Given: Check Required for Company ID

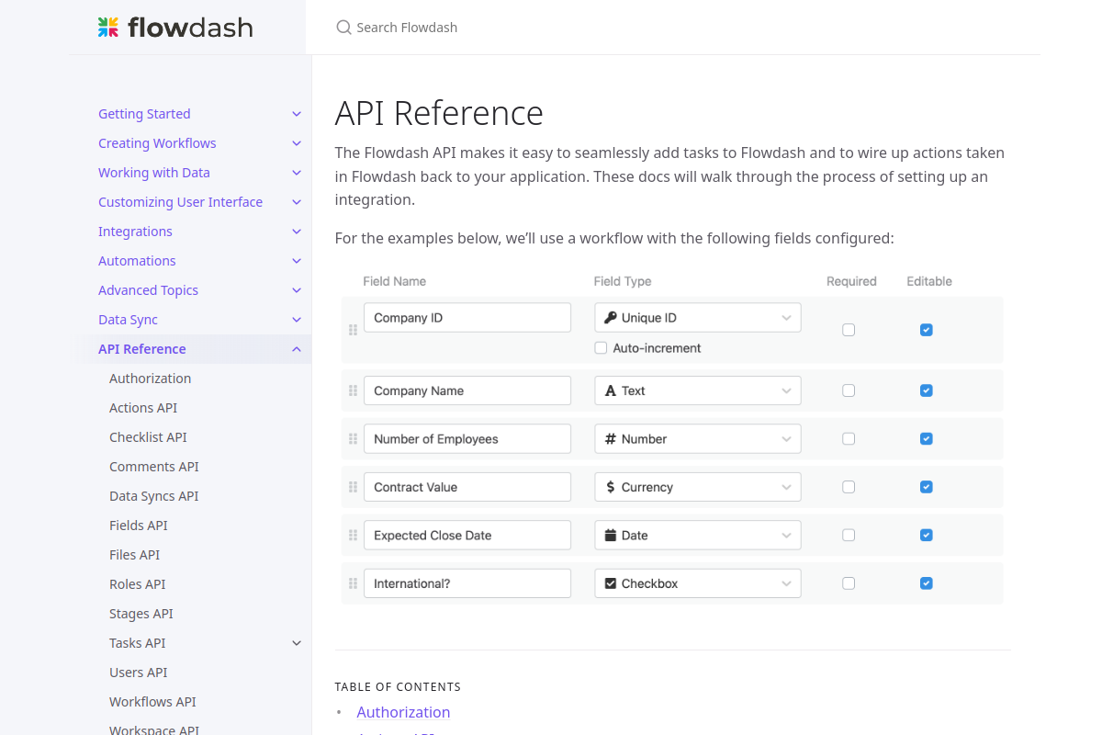Looking at the screenshot, I should pos(849,330).
